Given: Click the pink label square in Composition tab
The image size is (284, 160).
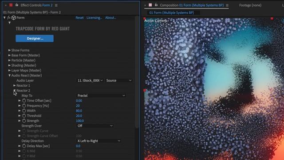Looking at the screenshot, I should click(x=150, y=5).
